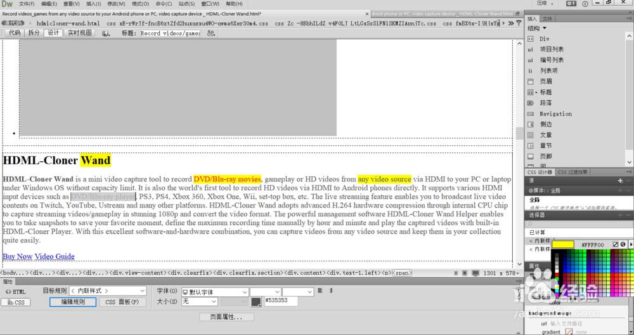This screenshot has width=634, height=335.
Task: Insert a Div from the structure panel
Action: 544,39
